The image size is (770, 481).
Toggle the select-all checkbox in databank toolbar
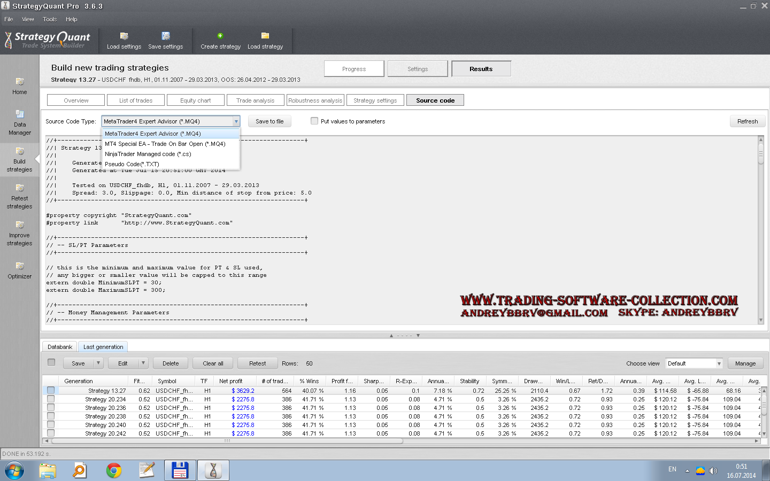point(51,362)
